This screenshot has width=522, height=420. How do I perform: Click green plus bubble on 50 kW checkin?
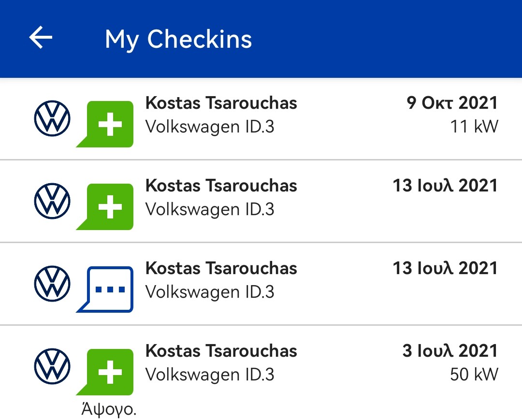pos(105,372)
